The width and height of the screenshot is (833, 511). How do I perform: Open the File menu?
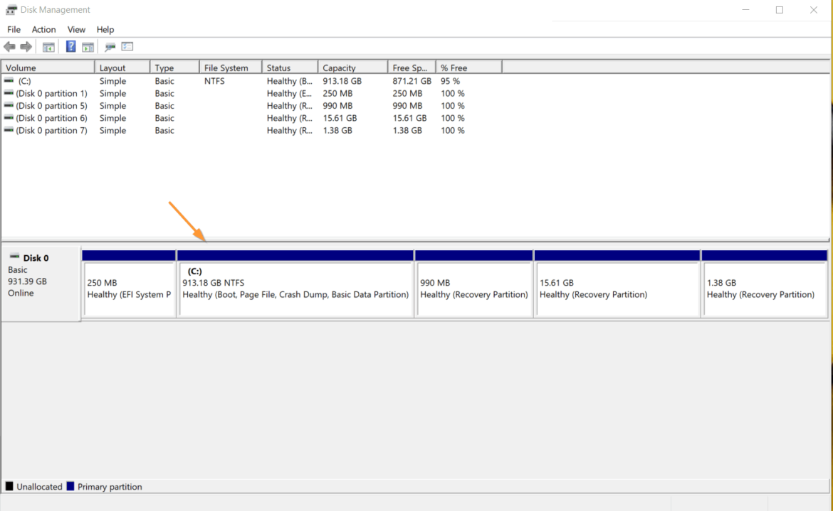[x=14, y=29]
